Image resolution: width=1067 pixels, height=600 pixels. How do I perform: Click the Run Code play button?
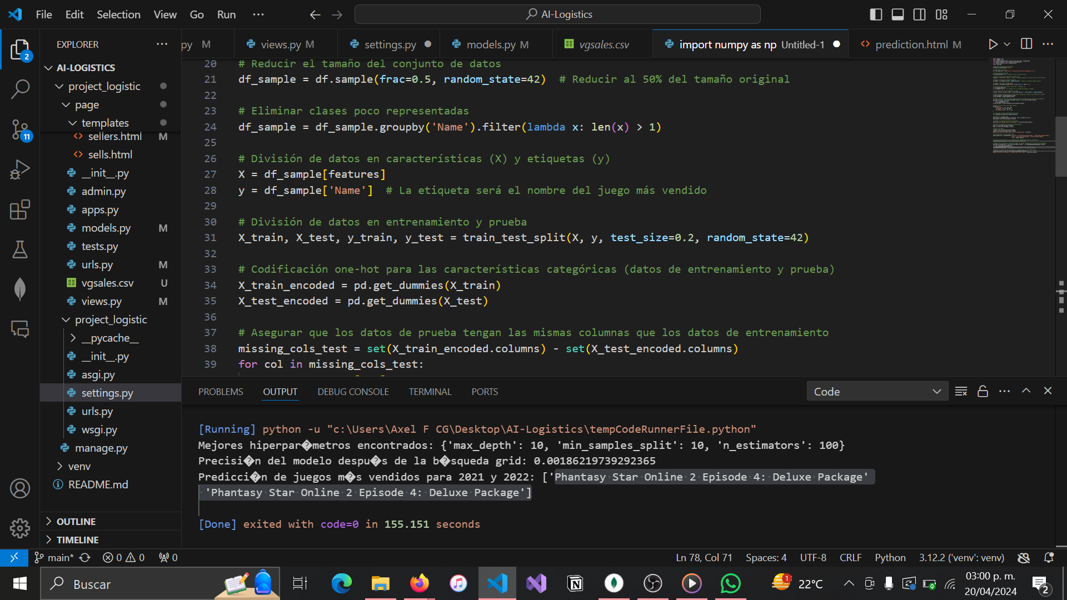[x=993, y=44]
